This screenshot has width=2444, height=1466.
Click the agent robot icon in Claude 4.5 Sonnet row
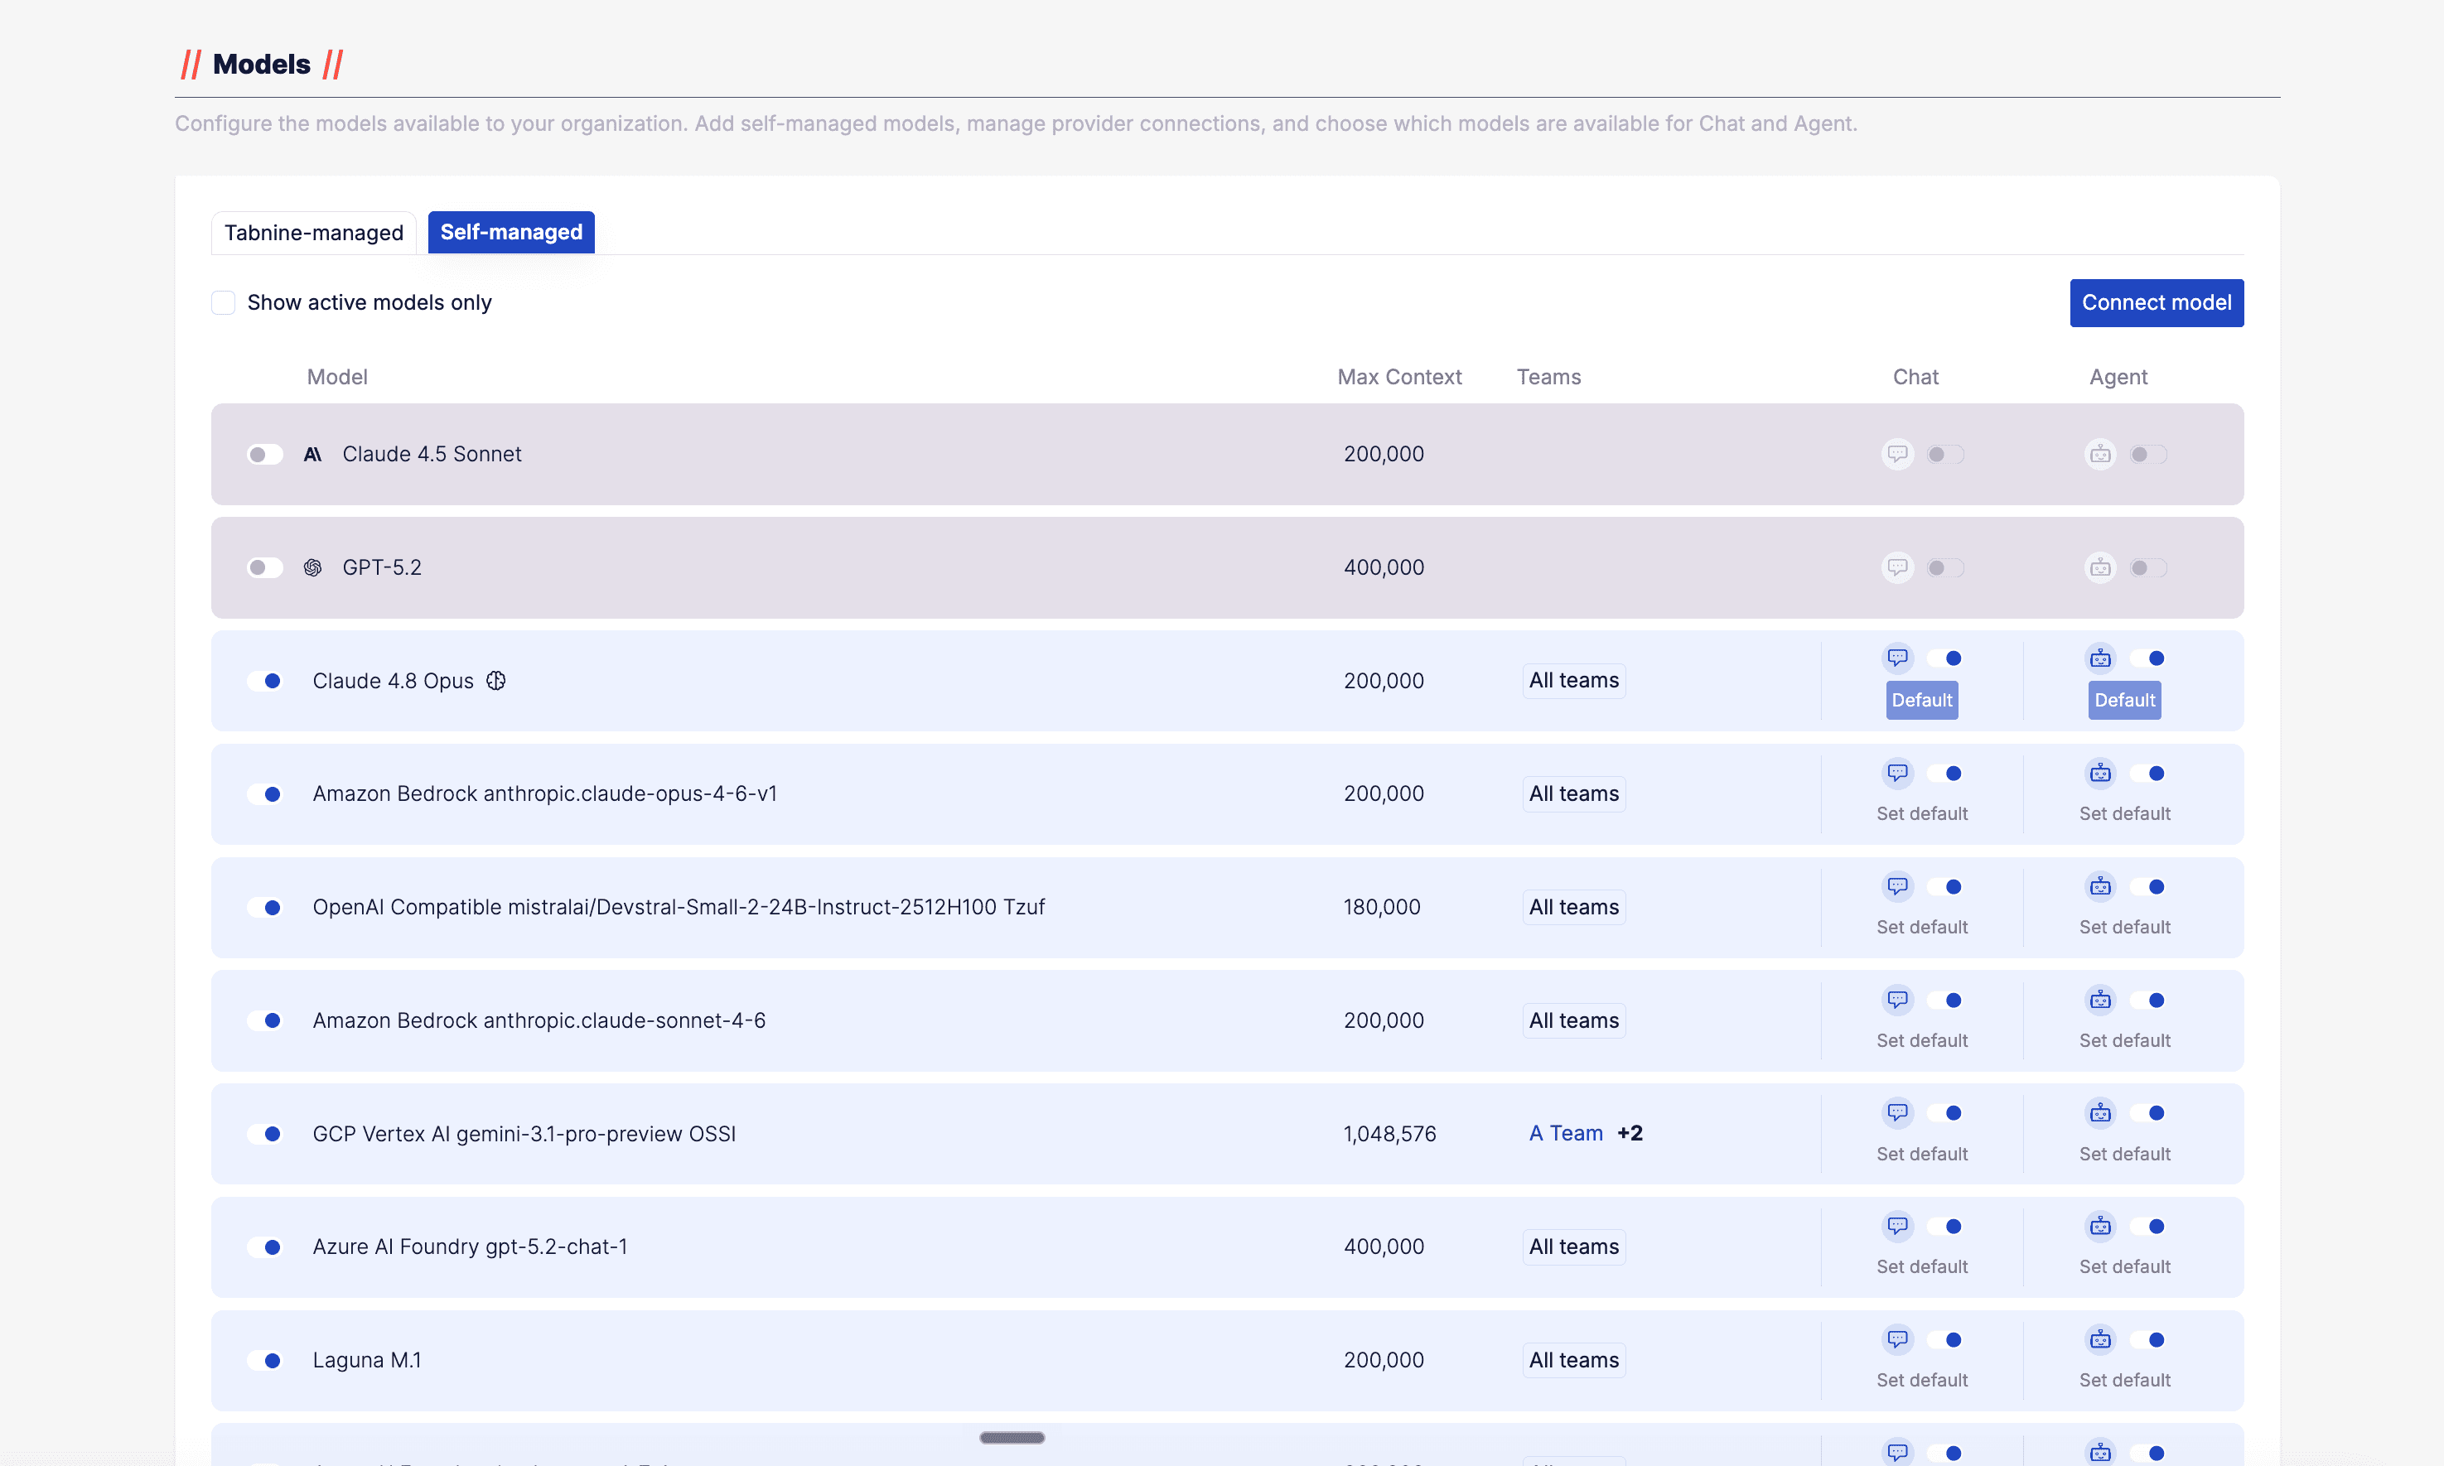[x=2100, y=453]
